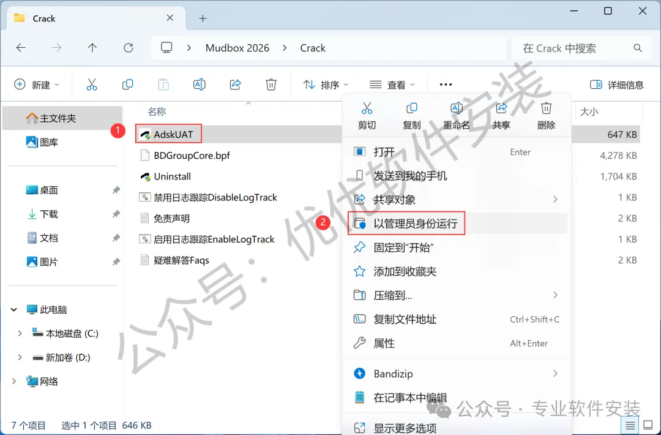Viewport: 661px width, 435px height.
Task: Go up one folder level
Action: [x=92, y=48]
